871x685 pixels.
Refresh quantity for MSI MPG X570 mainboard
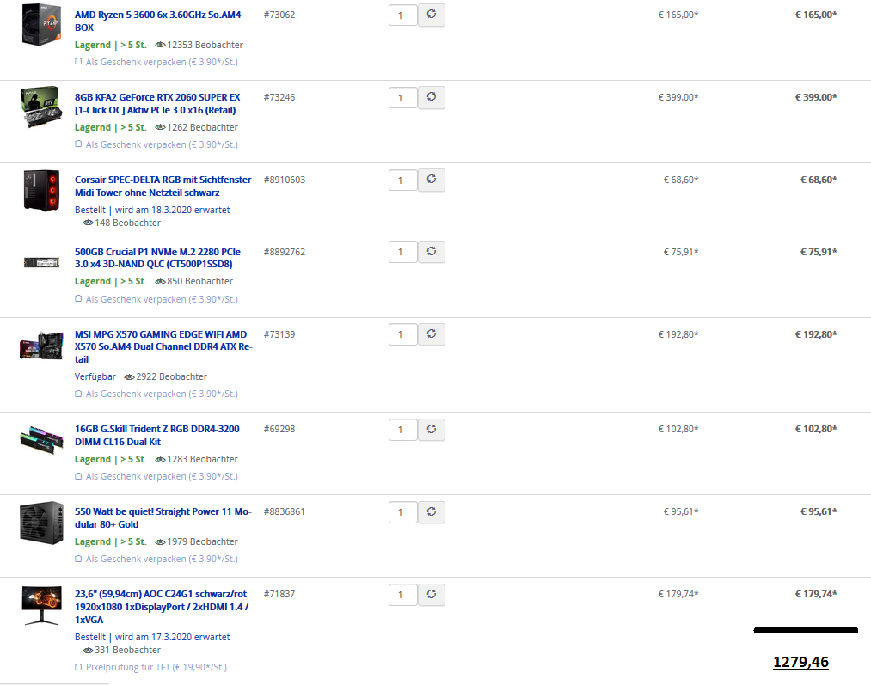tap(431, 334)
